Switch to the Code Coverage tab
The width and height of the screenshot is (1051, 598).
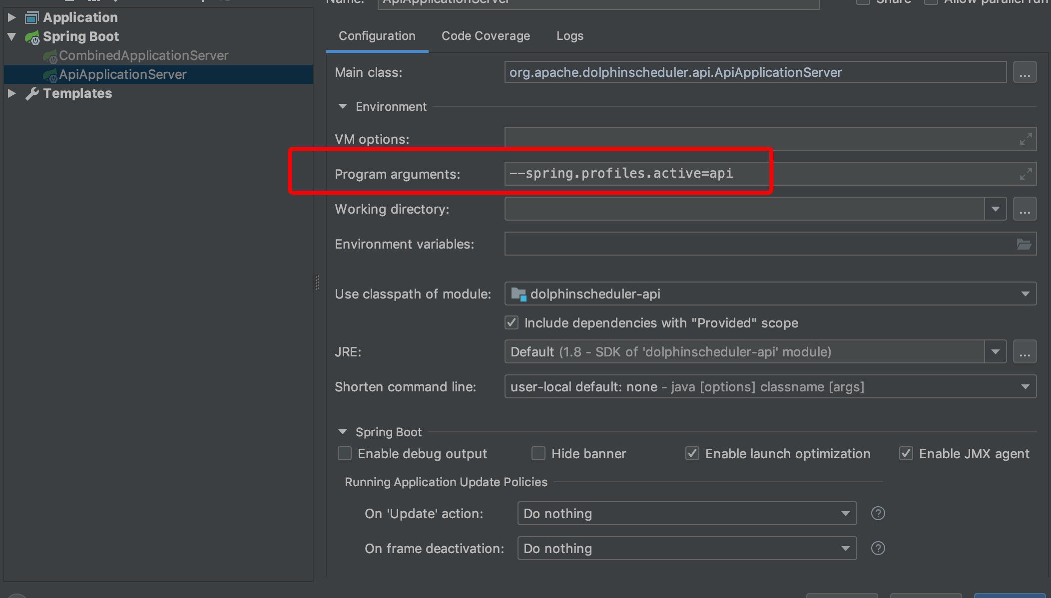tap(486, 36)
